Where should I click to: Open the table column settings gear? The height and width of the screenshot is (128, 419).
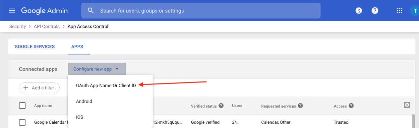[407, 105]
